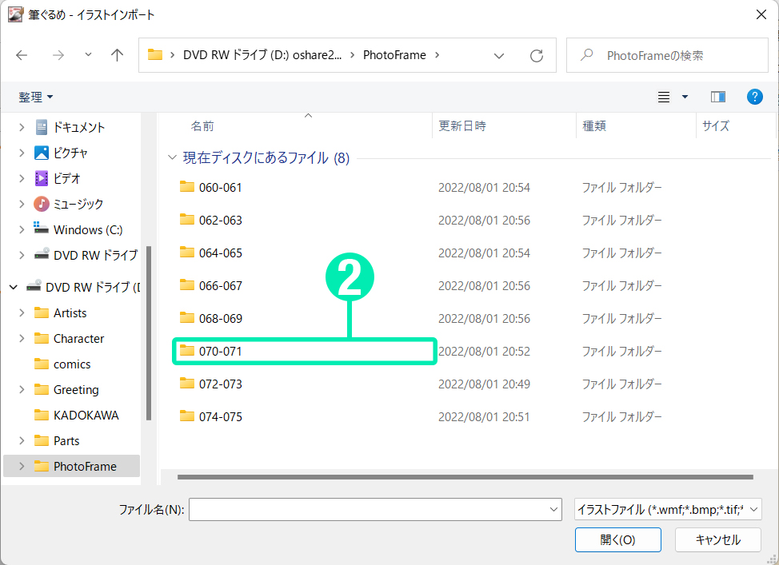The height and width of the screenshot is (565, 779).
Task: Open the 070-071 folder
Action: point(221,351)
